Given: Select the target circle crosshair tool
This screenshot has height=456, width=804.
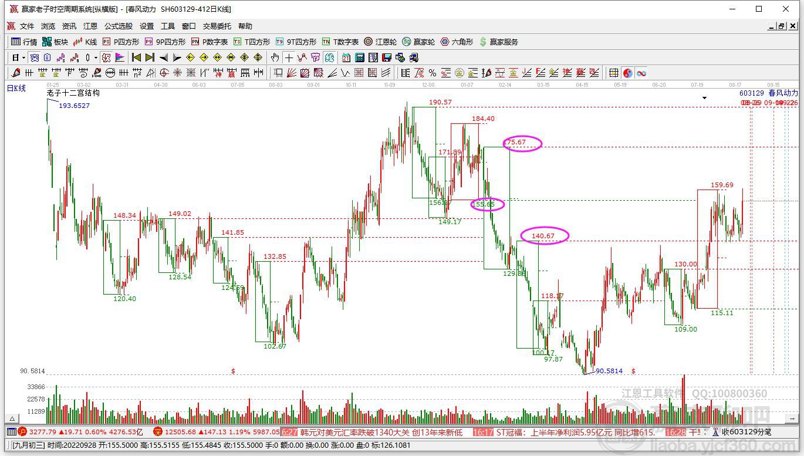Looking at the screenshot, I should click(x=164, y=73).
